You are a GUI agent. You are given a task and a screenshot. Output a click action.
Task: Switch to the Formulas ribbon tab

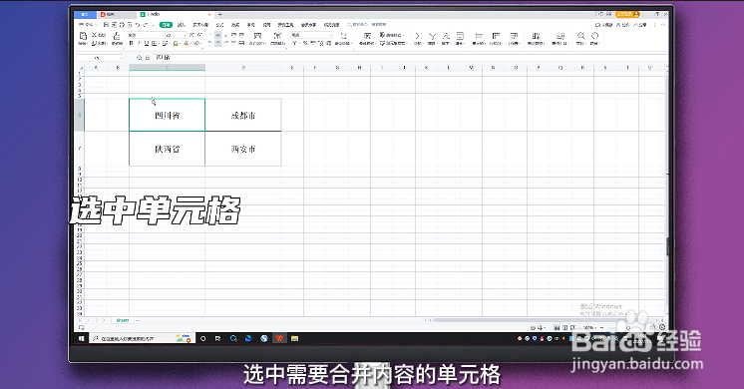(219, 25)
